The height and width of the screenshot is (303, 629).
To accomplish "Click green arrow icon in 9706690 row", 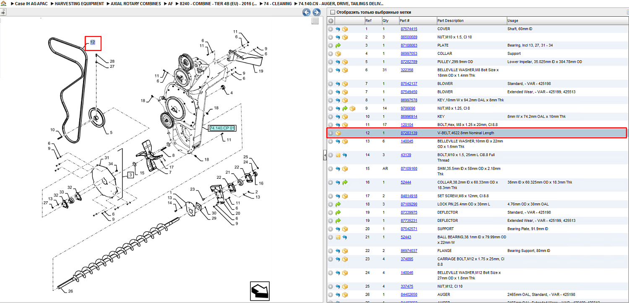I will (345, 108).
